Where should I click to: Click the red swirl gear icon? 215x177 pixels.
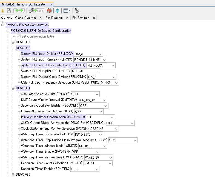tap(49, 11)
